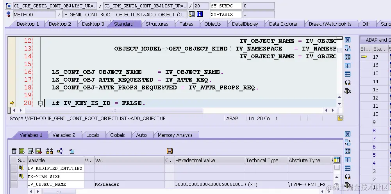Switch to the Desktop 2 tab

[x=60, y=24]
